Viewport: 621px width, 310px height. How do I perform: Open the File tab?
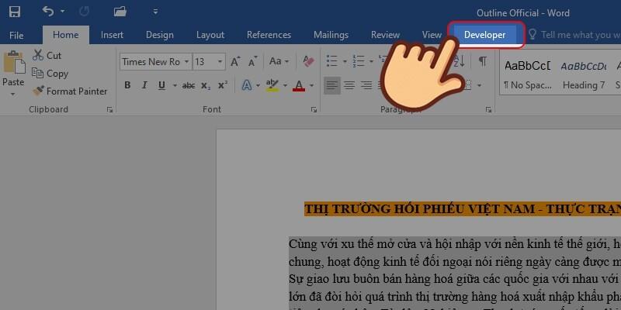click(16, 35)
